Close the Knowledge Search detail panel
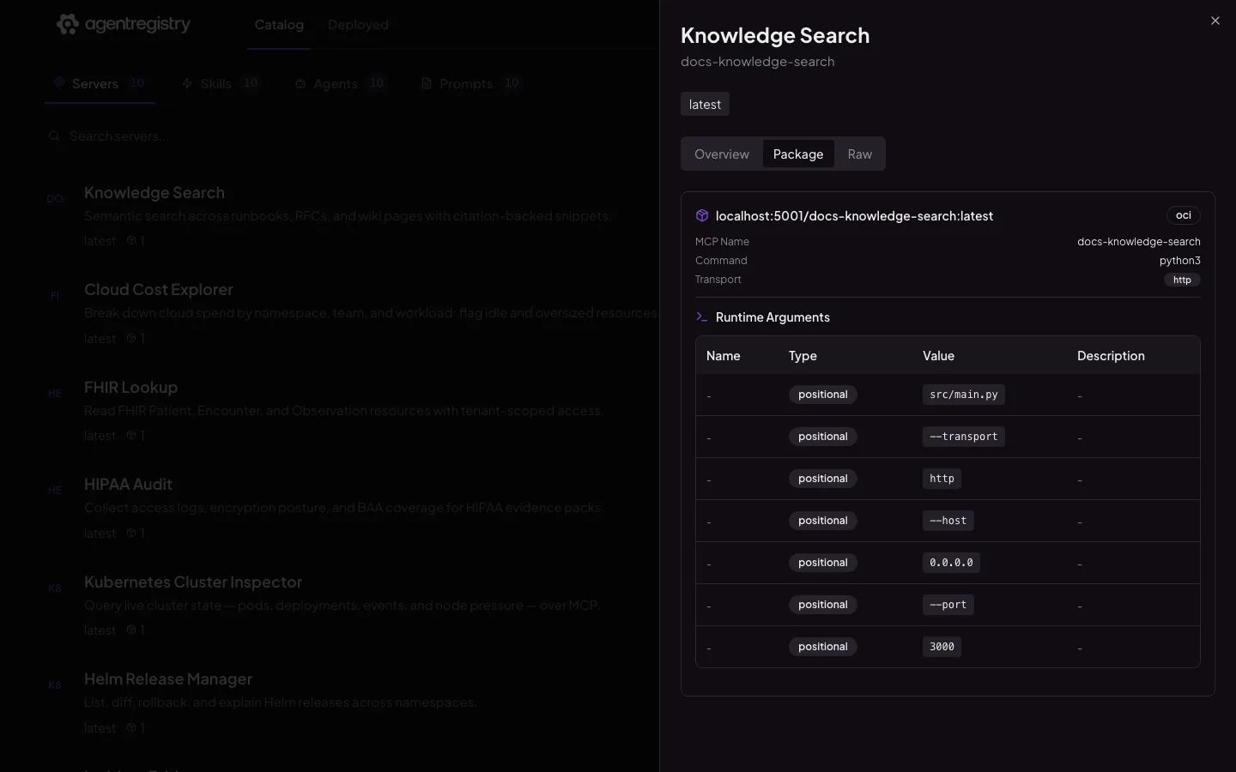 1215,21
